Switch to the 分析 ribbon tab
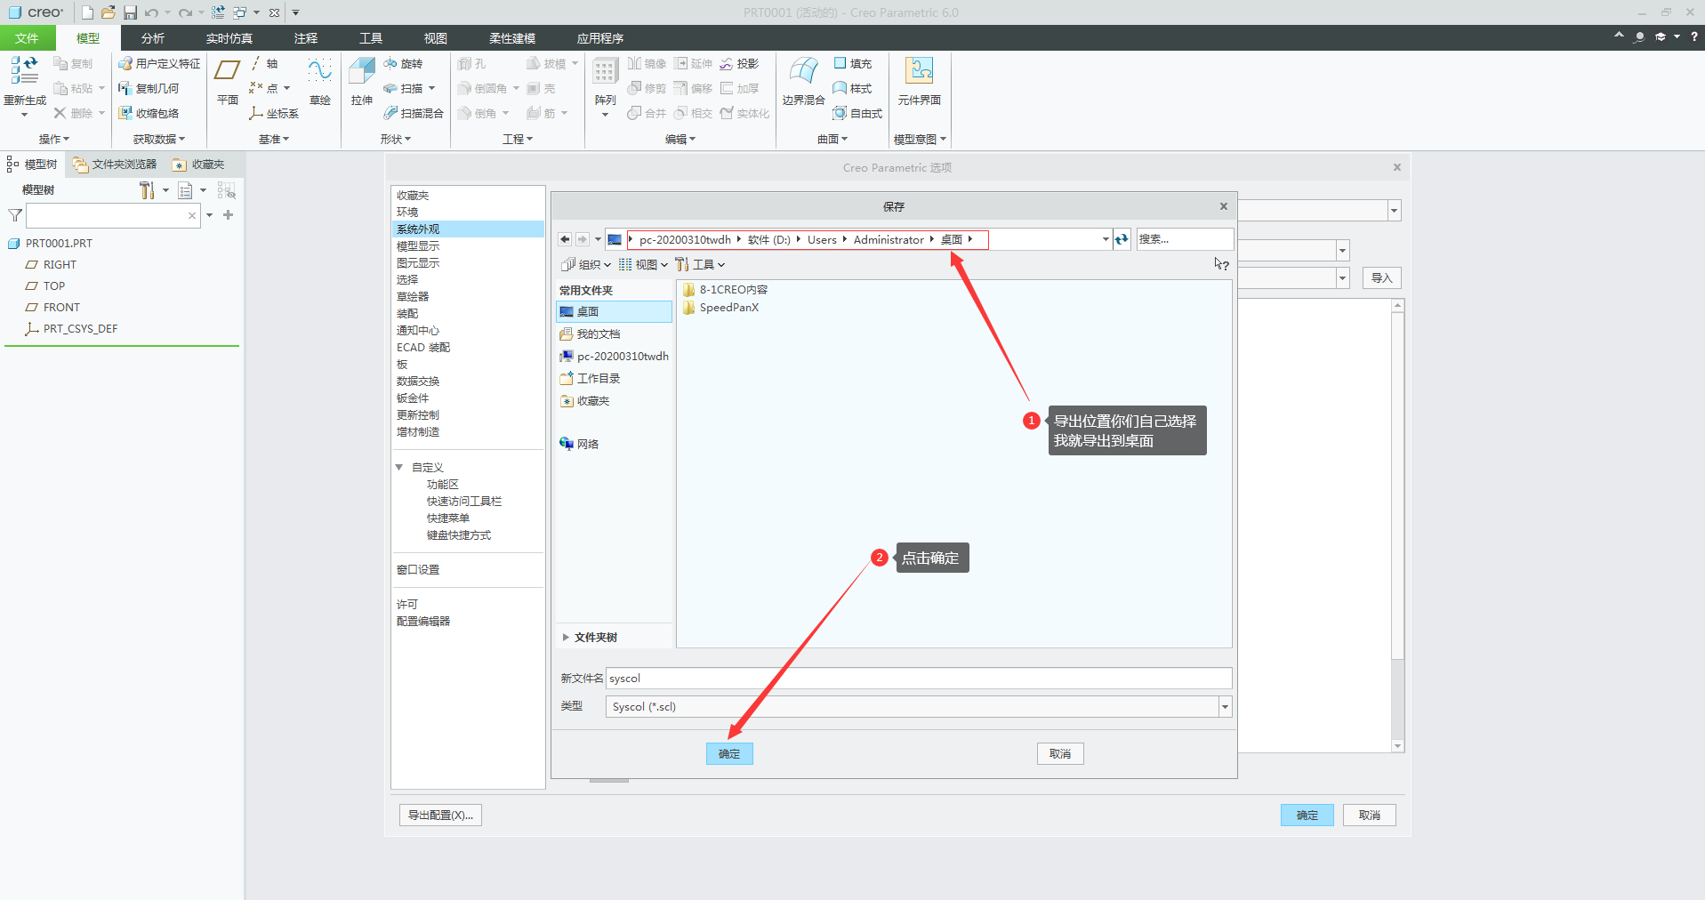The height and width of the screenshot is (900, 1705). pyautogui.click(x=153, y=38)
